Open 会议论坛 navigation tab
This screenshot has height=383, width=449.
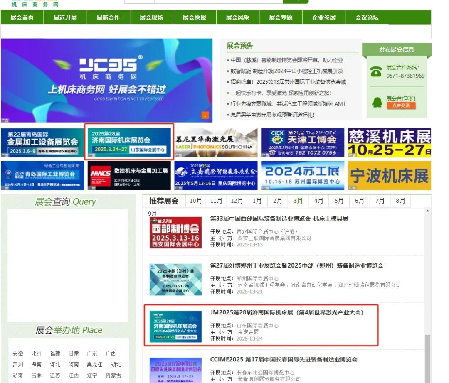click(x=367, y=17)
